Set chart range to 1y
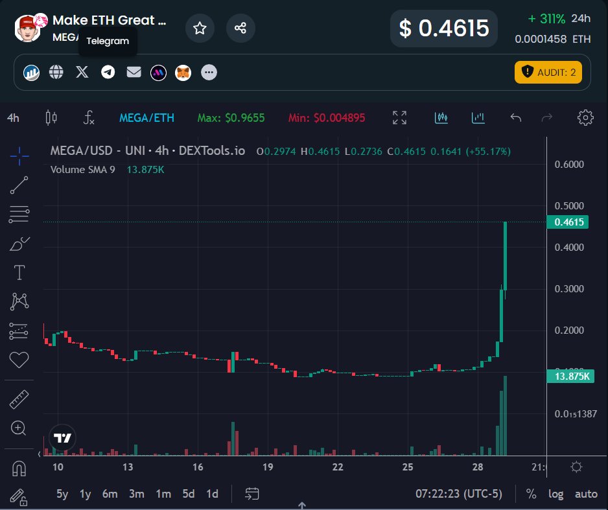608x510 pixels. pos(86,494)
